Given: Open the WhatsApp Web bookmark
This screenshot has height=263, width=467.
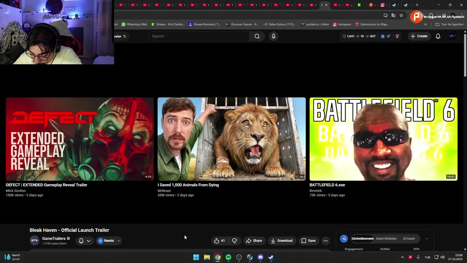Looking at the screenshot, I should coord(134,24).
